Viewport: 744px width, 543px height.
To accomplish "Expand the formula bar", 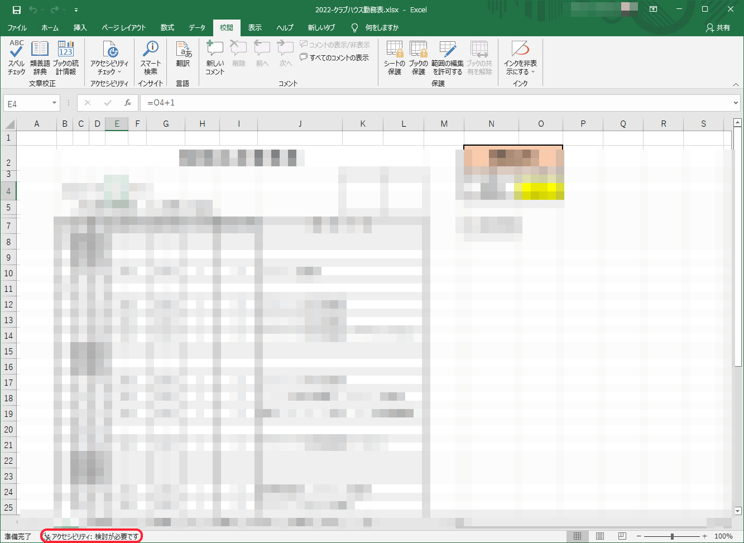I will (x=736, y=103).
